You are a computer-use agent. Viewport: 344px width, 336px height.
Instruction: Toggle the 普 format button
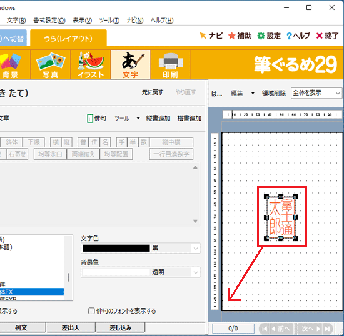[x=83, y=142]
